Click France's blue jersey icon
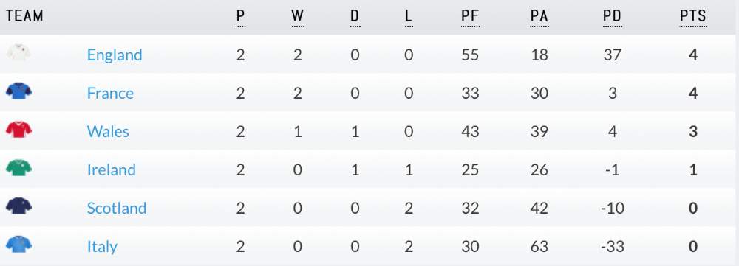The width and height of the screenshot is (739, 266). (19, 91)
